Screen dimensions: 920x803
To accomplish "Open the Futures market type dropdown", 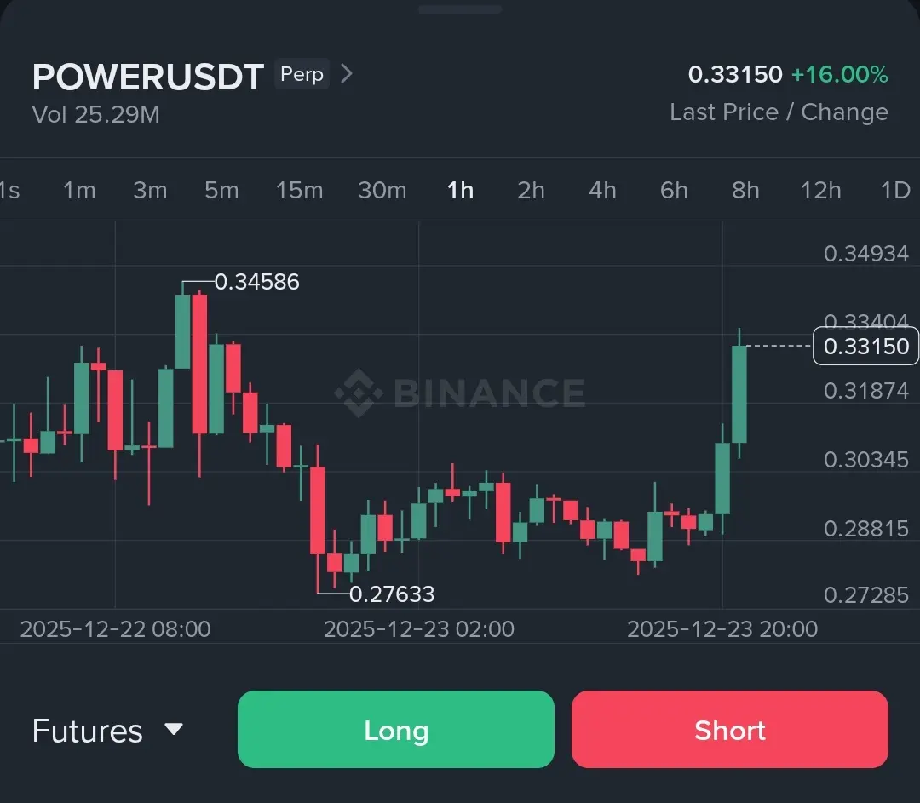I will [x=108, y=731].
